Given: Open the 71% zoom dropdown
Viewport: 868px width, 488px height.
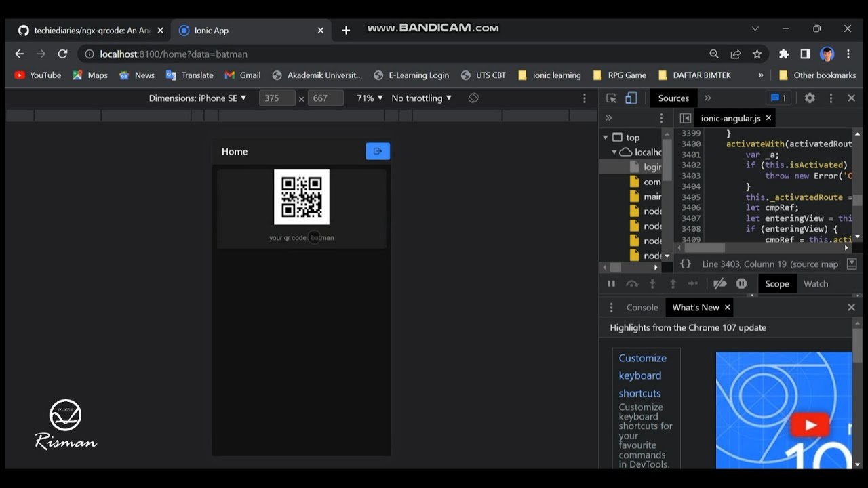Looking at the screenshot, I should (x=370, y=98).
